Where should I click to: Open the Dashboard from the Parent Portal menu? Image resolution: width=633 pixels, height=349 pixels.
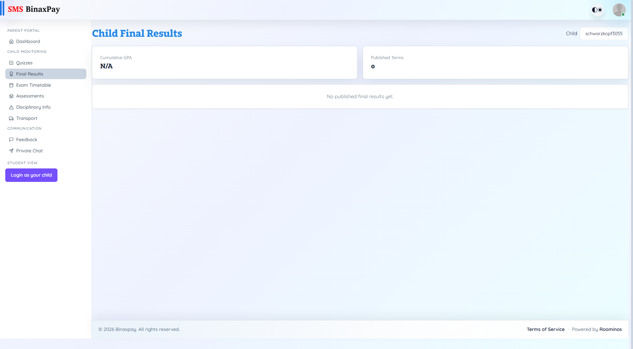tap(28, 41)
